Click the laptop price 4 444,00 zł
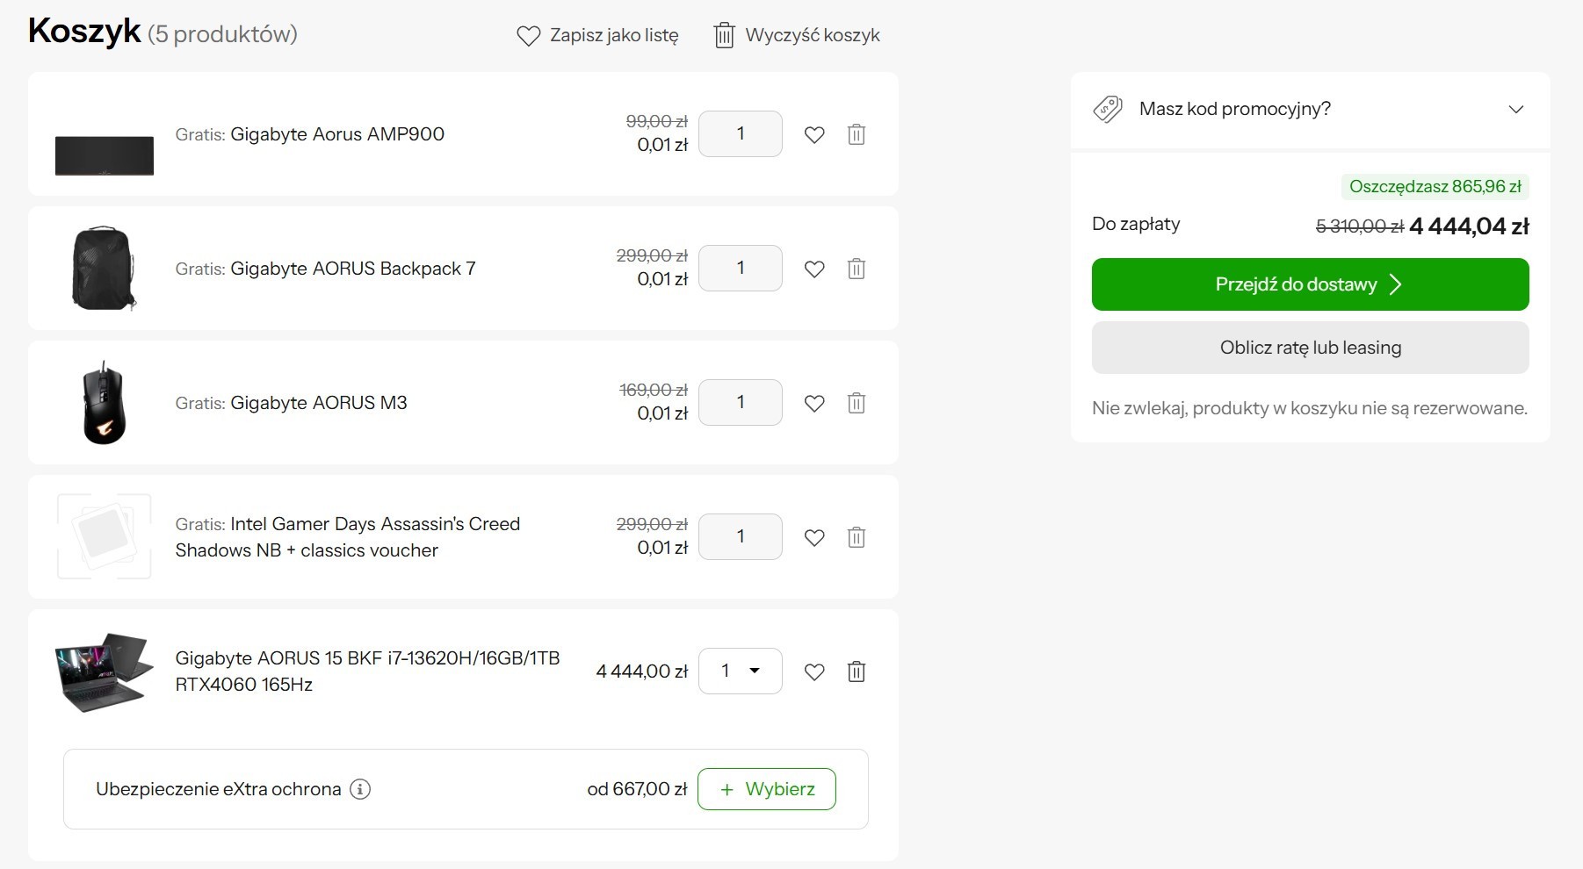Image resolution: width=1583 pixels, height=869 pixels. pyautogui.click(x=642, y=671)
